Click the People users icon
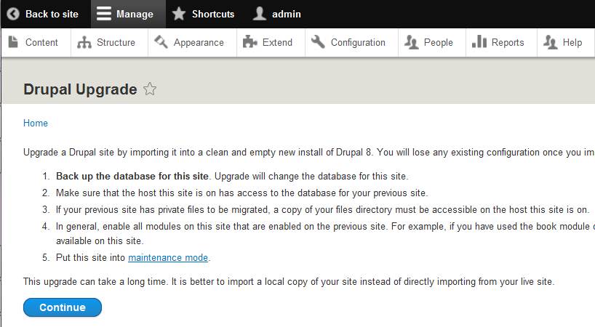595x327 pixels. (x=412, y=42)
